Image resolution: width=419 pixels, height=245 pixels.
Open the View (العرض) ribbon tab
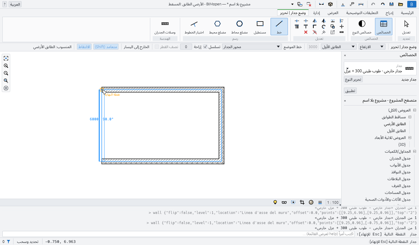point(333,13)
